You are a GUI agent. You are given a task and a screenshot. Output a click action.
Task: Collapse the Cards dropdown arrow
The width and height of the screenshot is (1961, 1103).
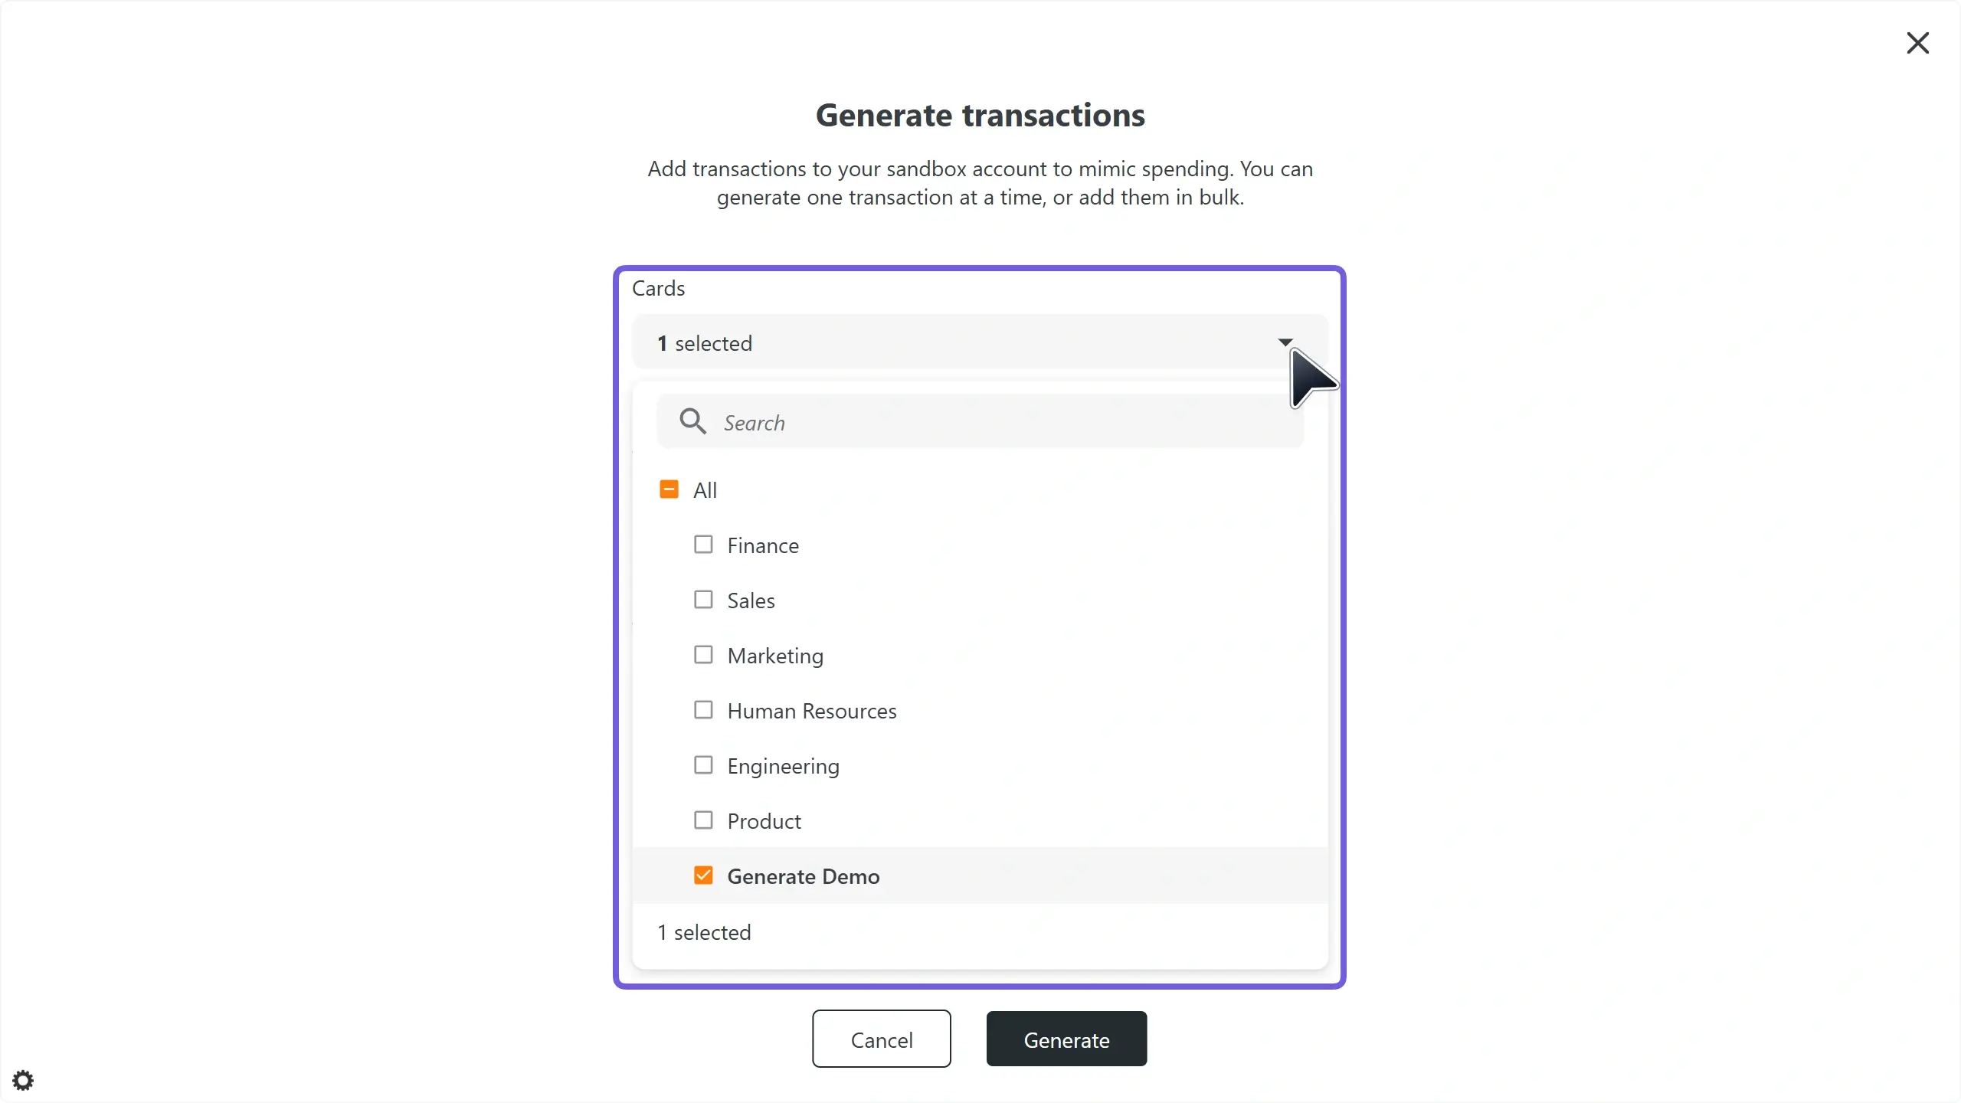point(1285,342)
